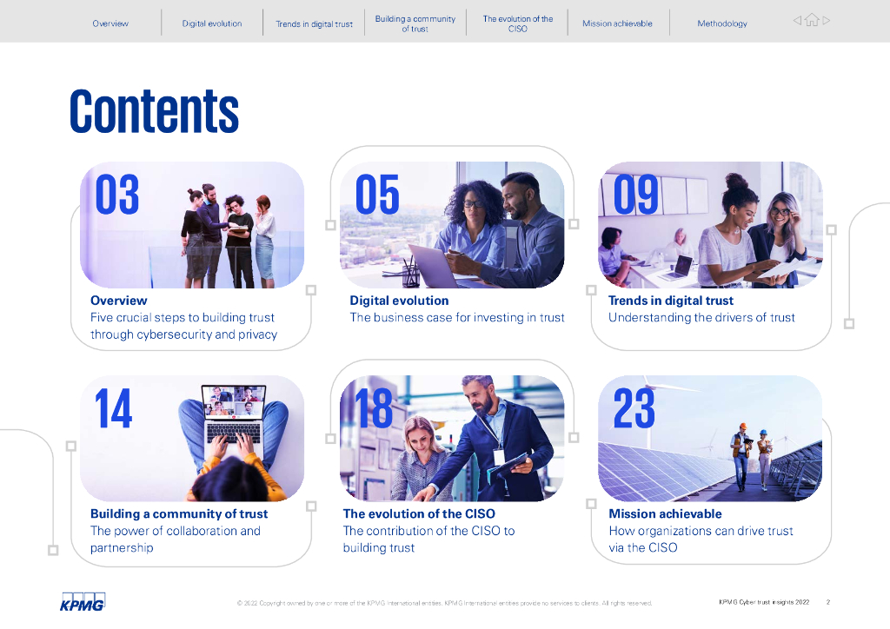Open the 18 evolution of CISO image
Viewport: 890px width, 629px height.
pyautogui.click(x=452, y=438)
